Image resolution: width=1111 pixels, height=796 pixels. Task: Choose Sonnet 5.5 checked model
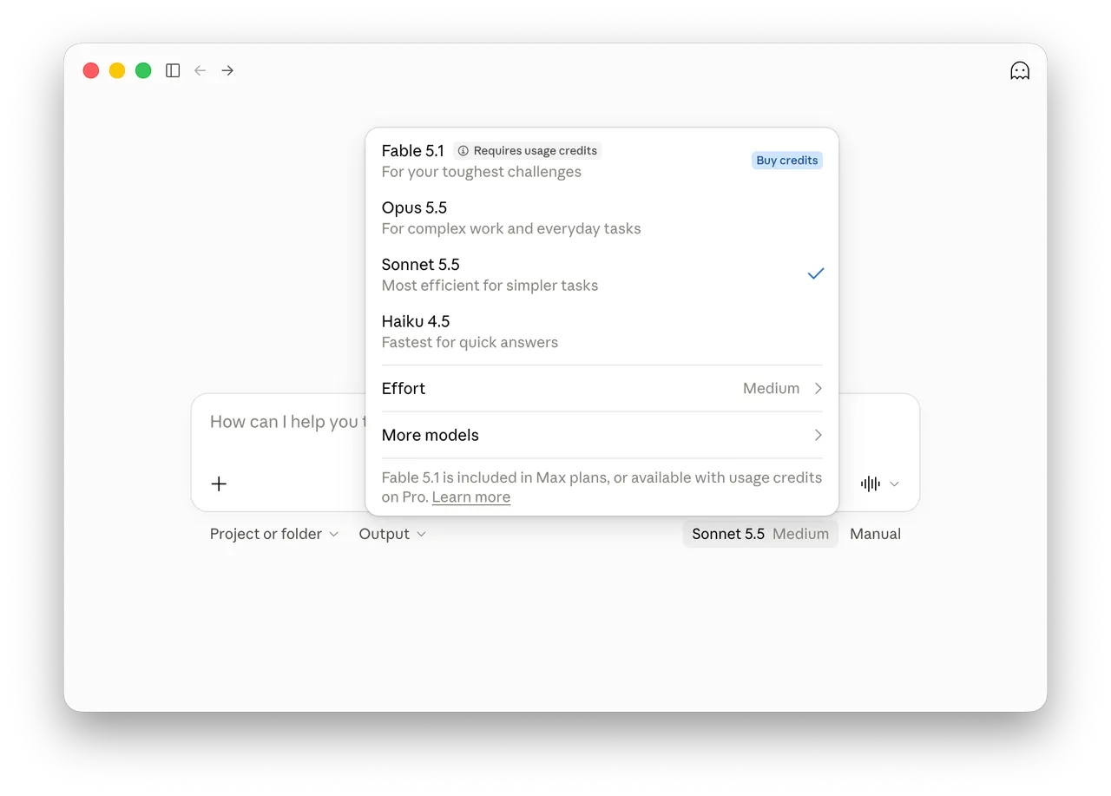(x=602, y=274)
